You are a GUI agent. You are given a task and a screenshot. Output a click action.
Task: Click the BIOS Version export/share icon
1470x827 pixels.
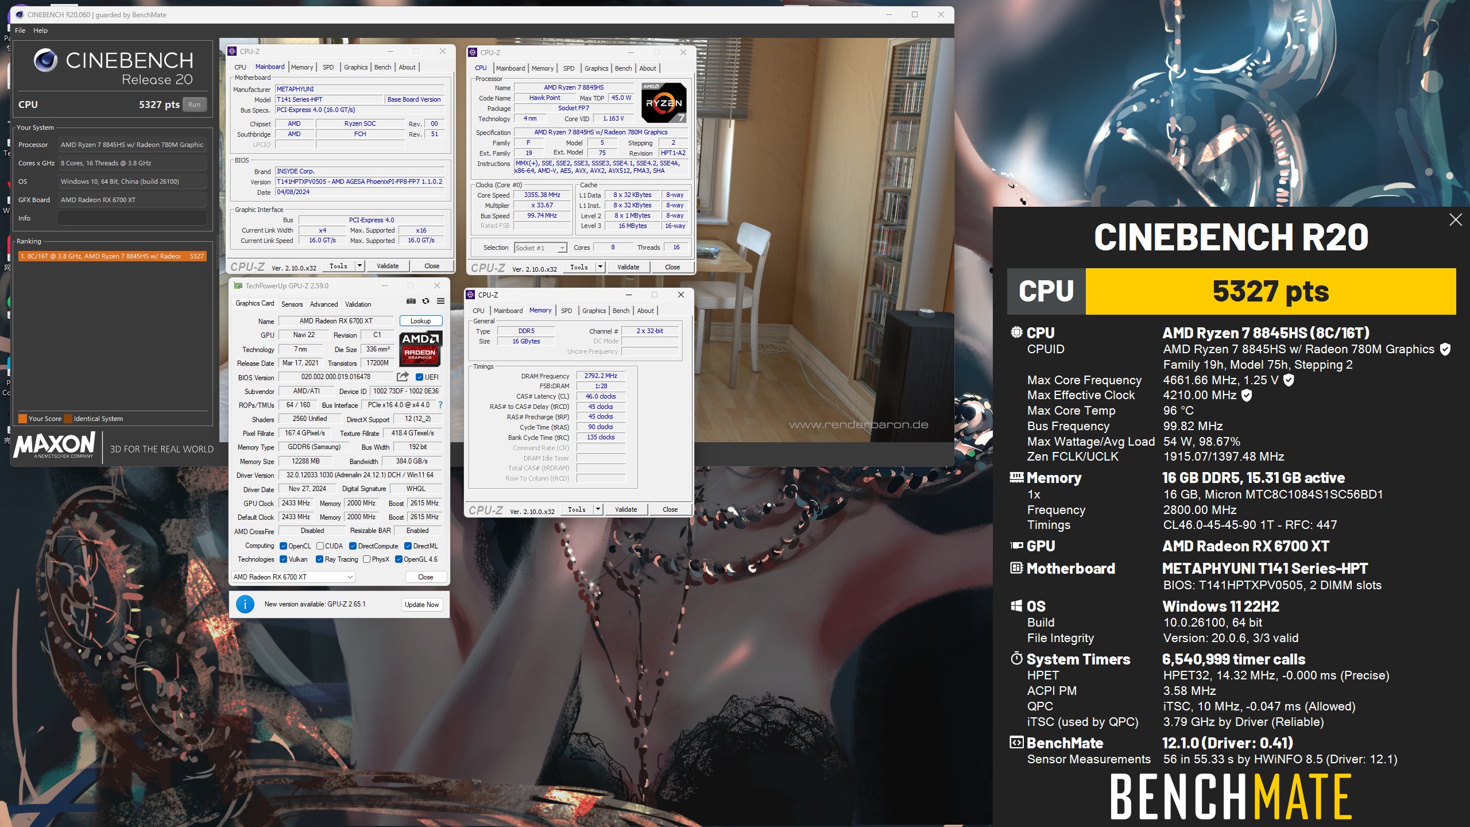click(403, 377)
